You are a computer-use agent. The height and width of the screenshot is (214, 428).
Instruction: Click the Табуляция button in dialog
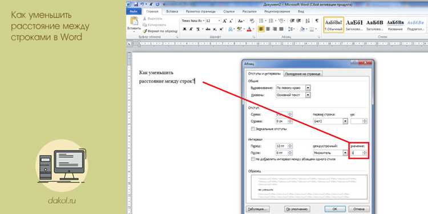pos(258,209)
